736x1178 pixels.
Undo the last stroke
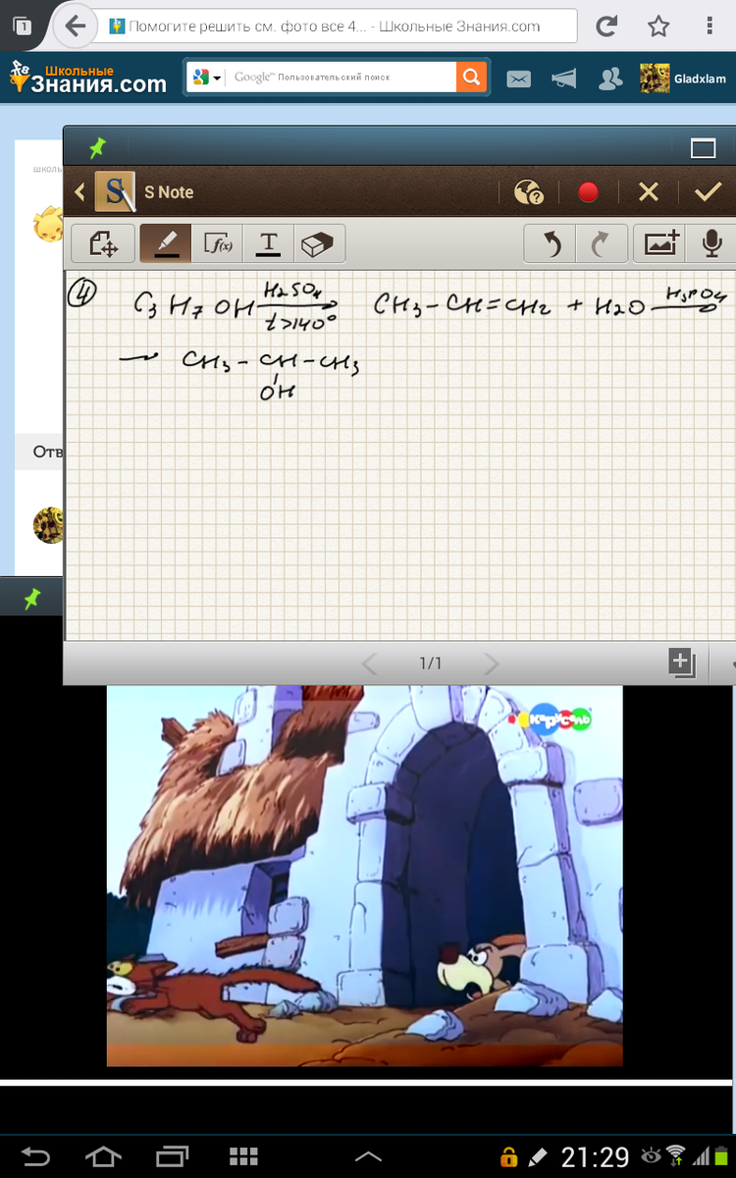coord(552,243)
